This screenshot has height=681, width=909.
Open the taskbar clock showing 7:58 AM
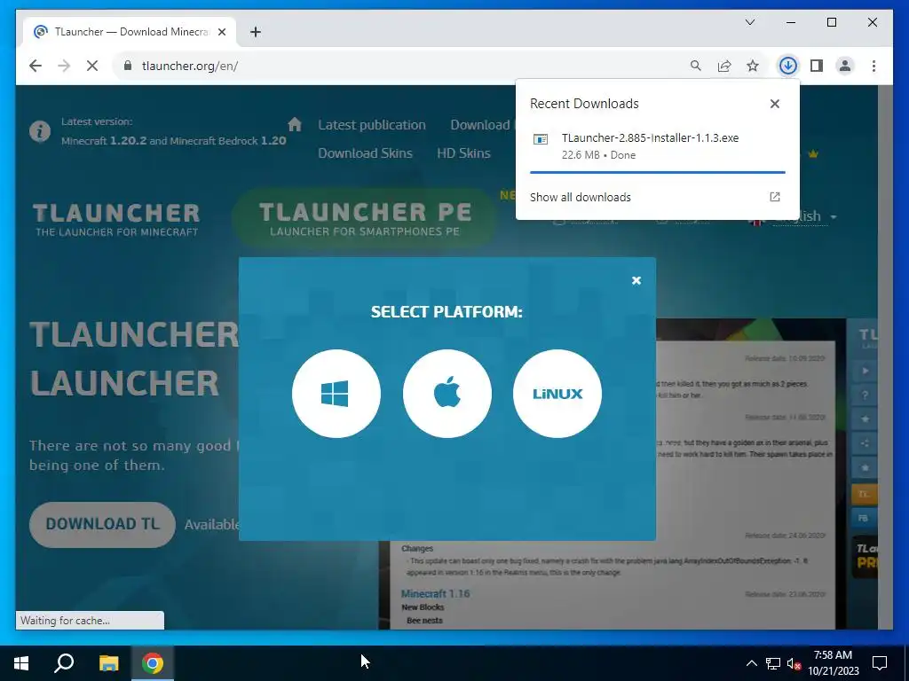833,663
